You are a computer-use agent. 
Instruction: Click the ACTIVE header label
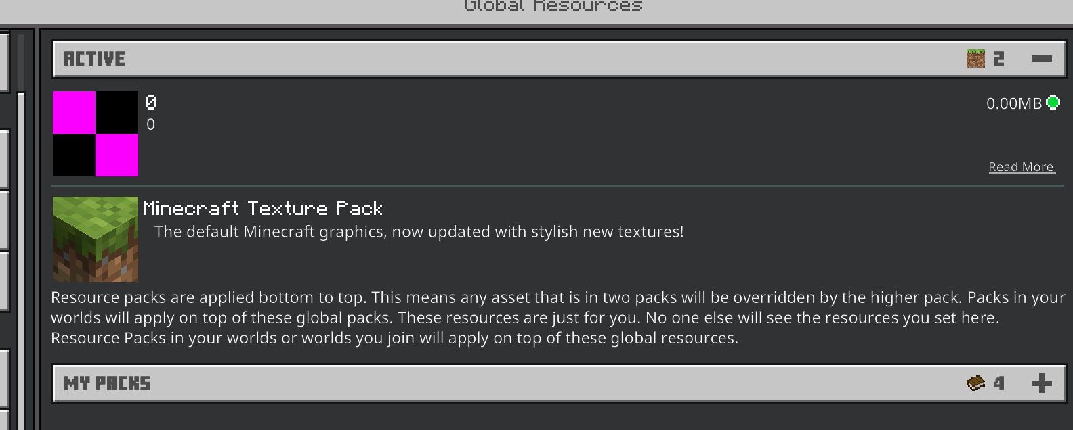[95, 59]
